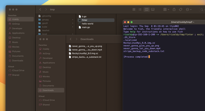Screen dimensions: 205x111
Task: Go back in the Downloads Finder window
Action: tap(71, 39)
